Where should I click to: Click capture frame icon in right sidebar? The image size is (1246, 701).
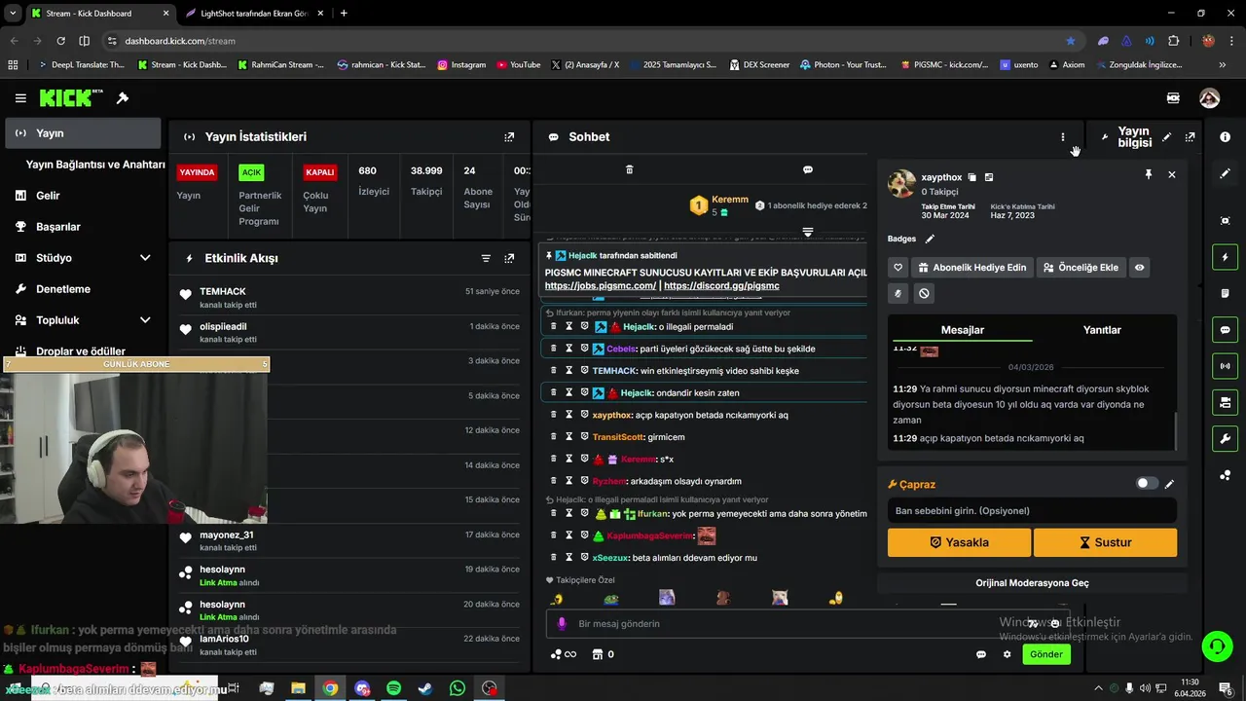coord(1225,221)
